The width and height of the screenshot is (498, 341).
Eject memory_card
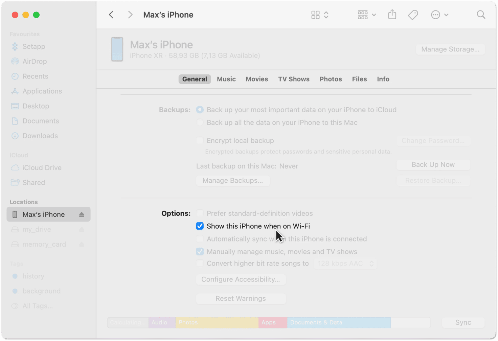pos(82,244)
